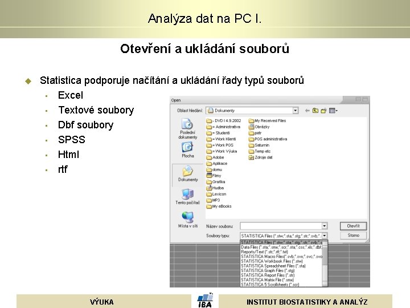Choose 'Data Files' file type
The height and width of the screenshot is (308, 410).
(x=281, y=247)
